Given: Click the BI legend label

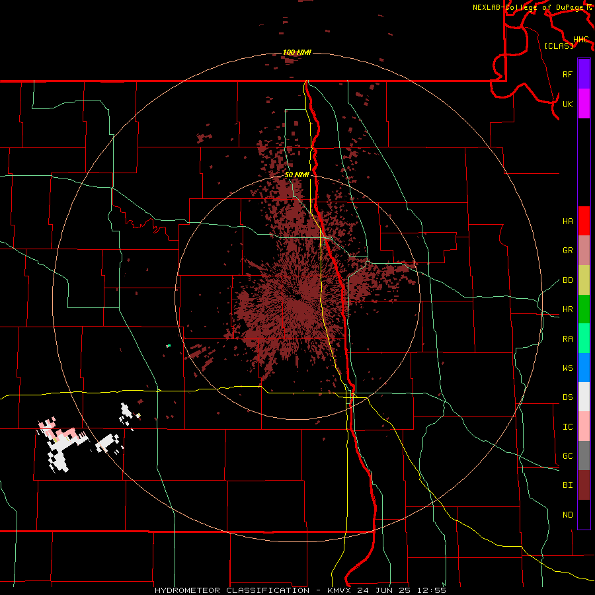Looking at the screenshot, I should pyautogui.click(x=567, y=485).
